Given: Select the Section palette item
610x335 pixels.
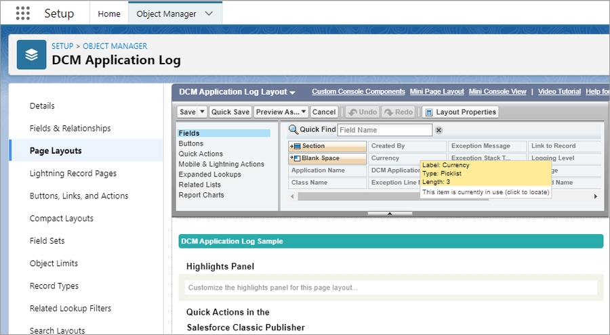Looking at the screenshot, I should [x=327, y=146].
